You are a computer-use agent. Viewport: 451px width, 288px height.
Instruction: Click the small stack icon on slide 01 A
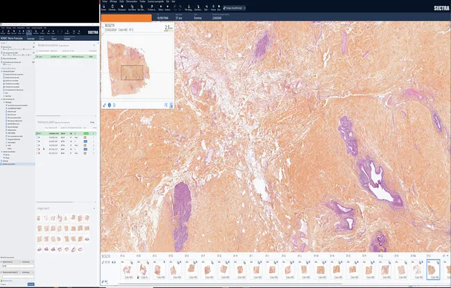click(x=131, y=262)
